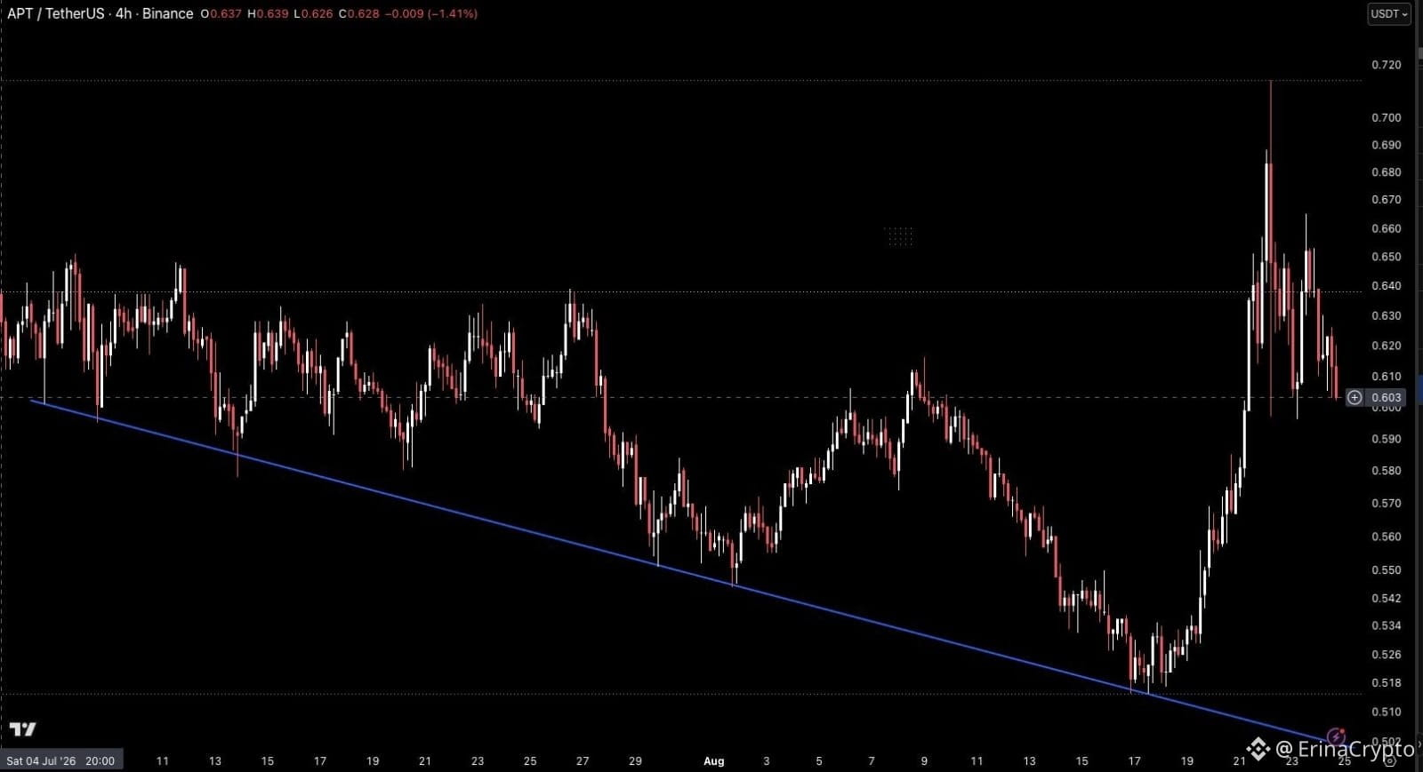Click the 0.518 price axis label
1423x772 pixels.
coord(1387,683)
